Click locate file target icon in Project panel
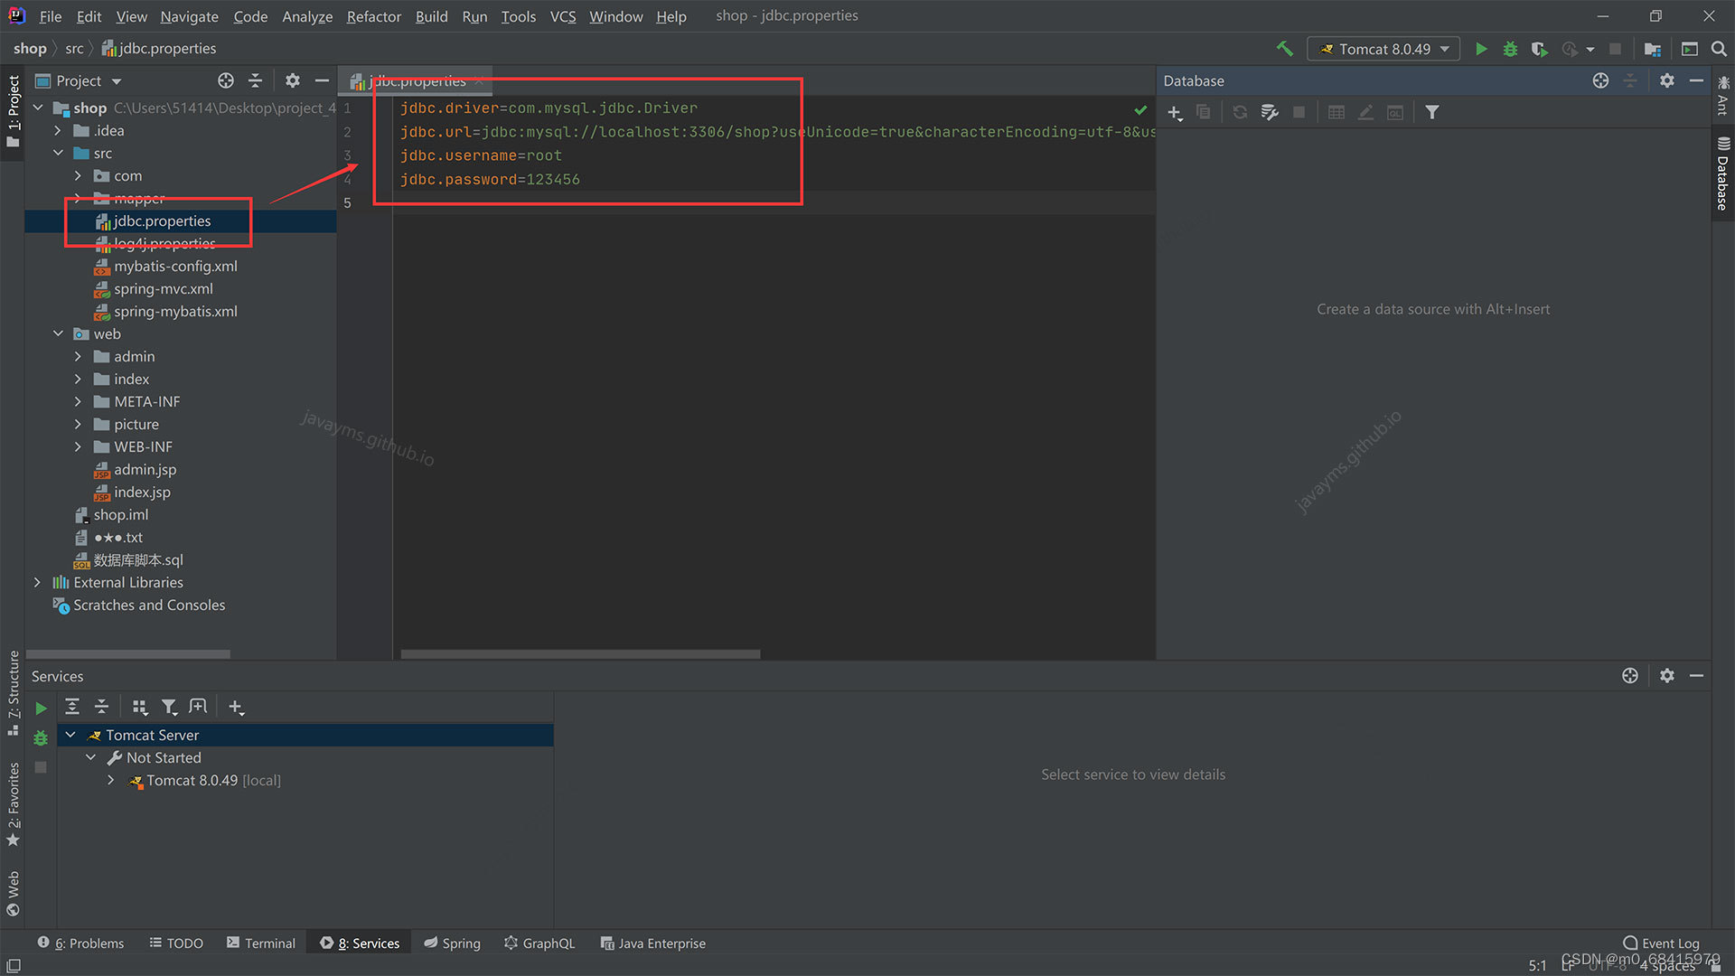1735x976 pixels. [226, 80]
